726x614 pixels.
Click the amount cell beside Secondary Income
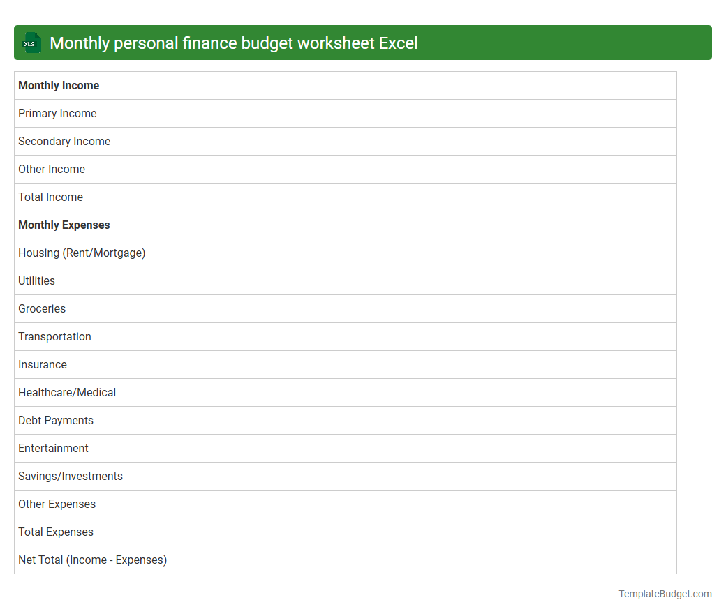click(x=660, y=141)
